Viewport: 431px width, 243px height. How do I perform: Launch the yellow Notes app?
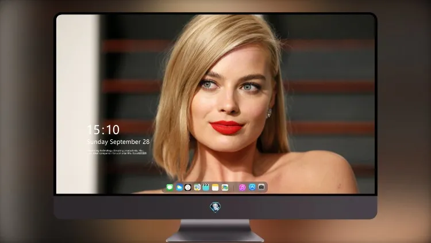point(215,187)
